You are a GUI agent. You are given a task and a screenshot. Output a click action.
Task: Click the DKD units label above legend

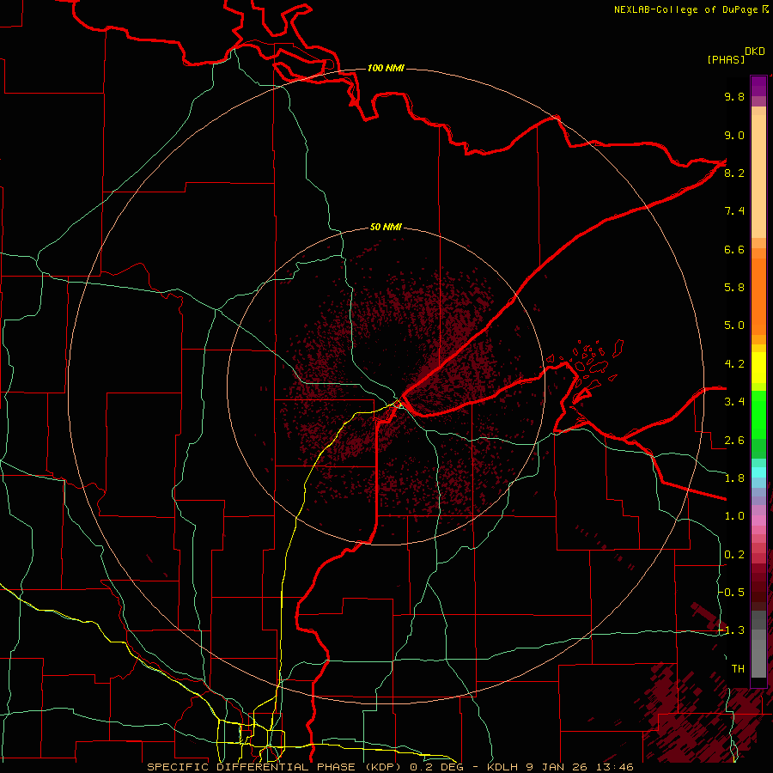coord(755,52)
